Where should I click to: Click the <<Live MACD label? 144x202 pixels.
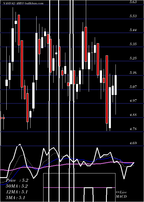(121, 194)
